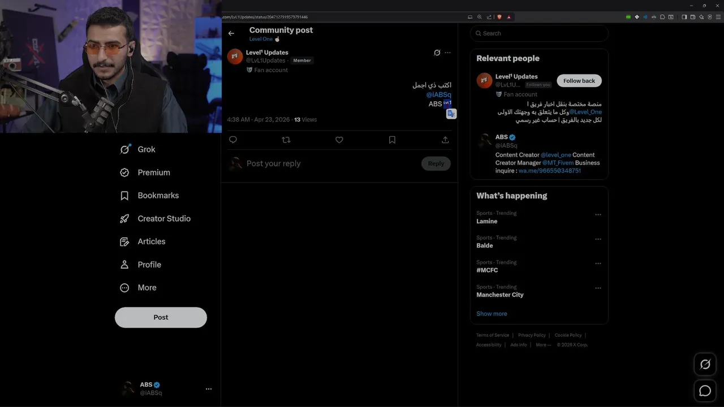Click Show more under What's happening
724x407 pixels.
[x=492, y=314]
